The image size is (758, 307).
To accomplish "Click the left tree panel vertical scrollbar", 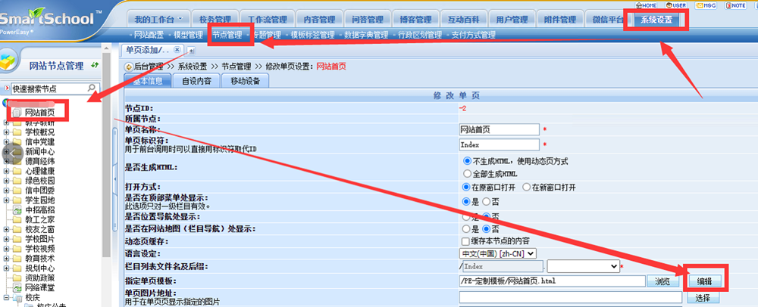I will [x=107, y=197].
